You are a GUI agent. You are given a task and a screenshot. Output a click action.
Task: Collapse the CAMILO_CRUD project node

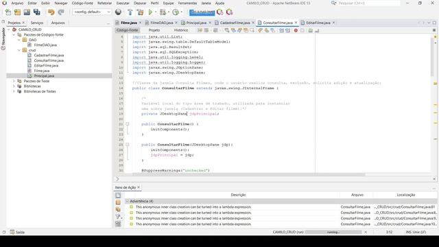click(9, 30)
